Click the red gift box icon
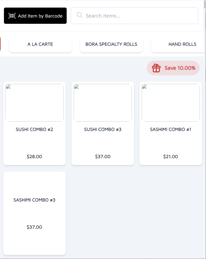This screenshot has width=206, height=259. click(156, 68)
